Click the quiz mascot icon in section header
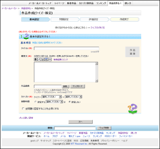 tap(26, 36)
